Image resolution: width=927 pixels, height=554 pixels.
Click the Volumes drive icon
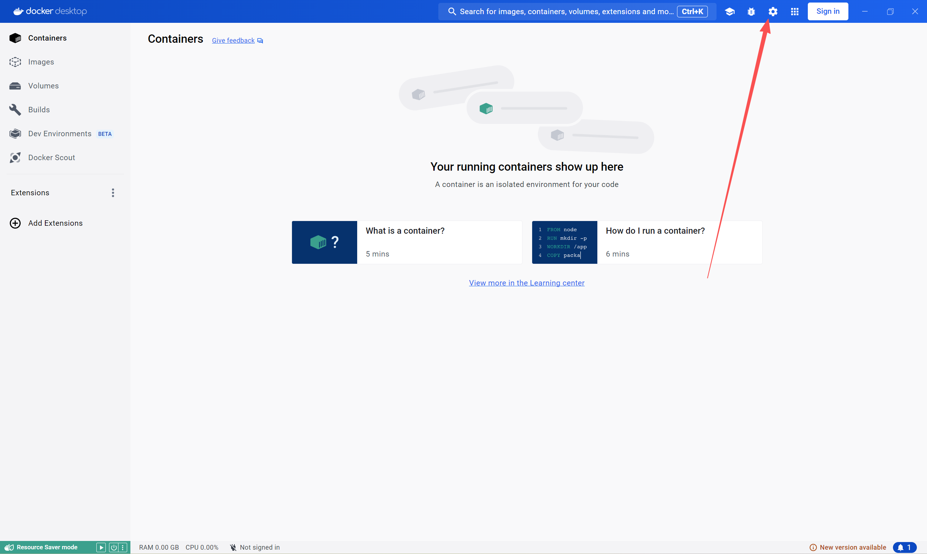coord(15,86)
